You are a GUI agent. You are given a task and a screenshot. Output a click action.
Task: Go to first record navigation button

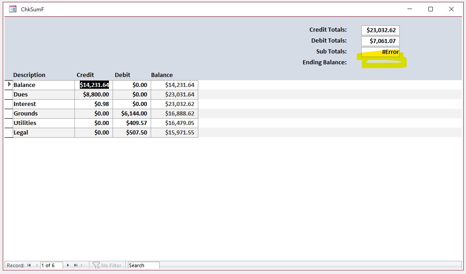29,265
